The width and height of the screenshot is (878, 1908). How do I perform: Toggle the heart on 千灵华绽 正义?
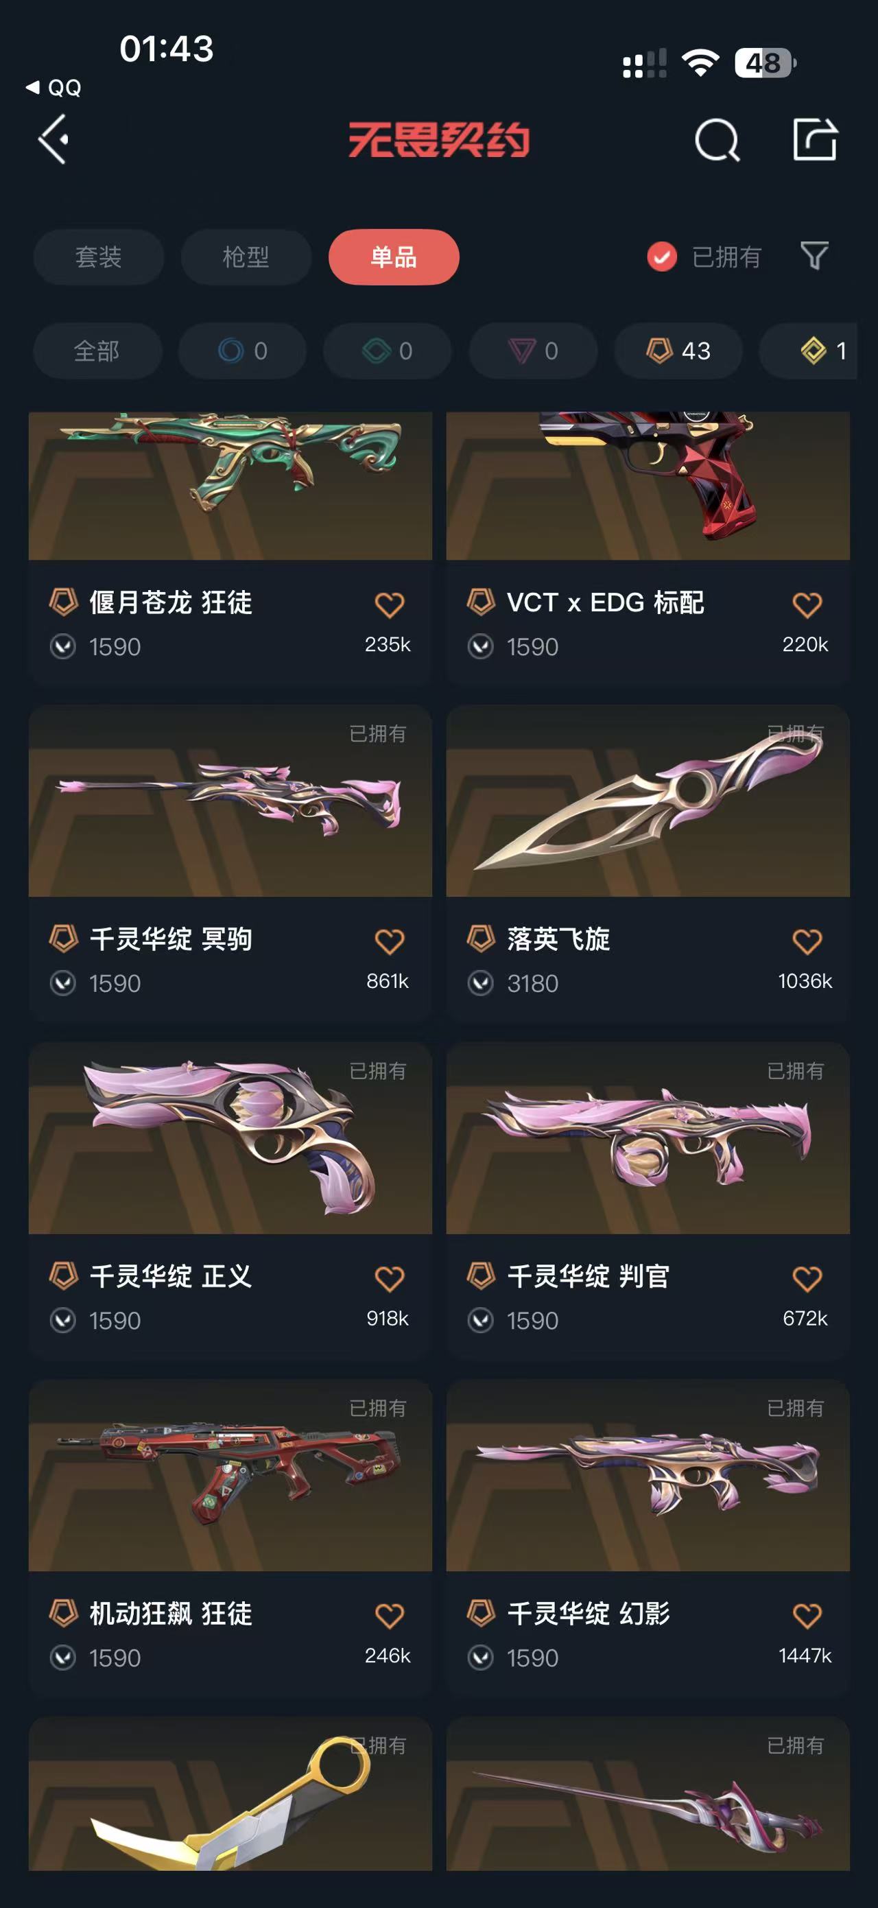pyautogui.click(x=390, y=1277)
